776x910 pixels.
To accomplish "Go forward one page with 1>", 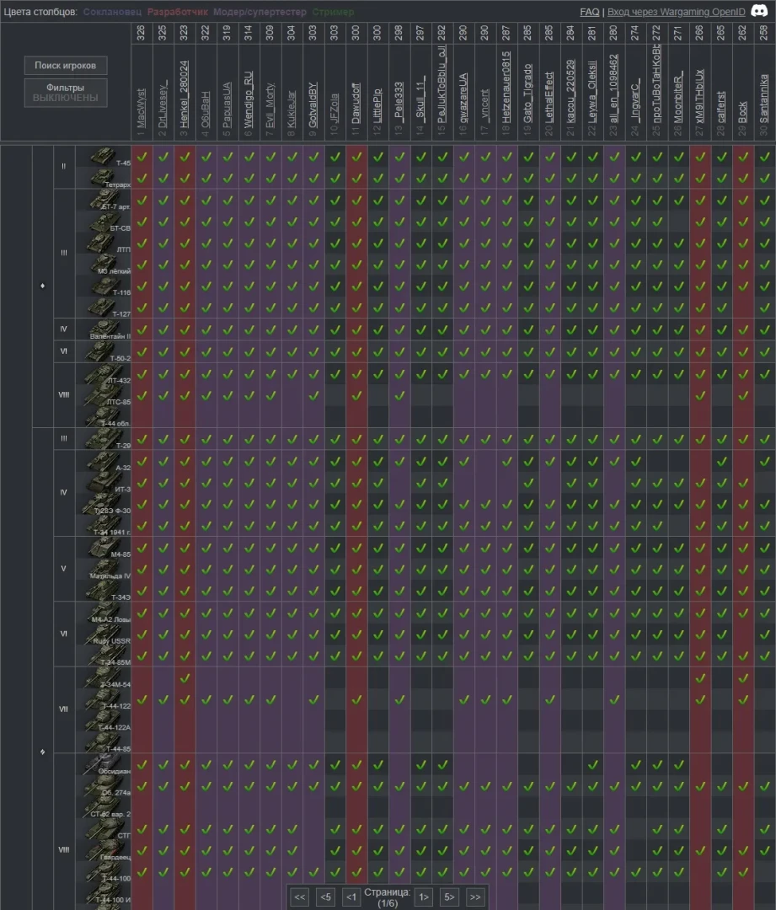I will pos(425,897).
